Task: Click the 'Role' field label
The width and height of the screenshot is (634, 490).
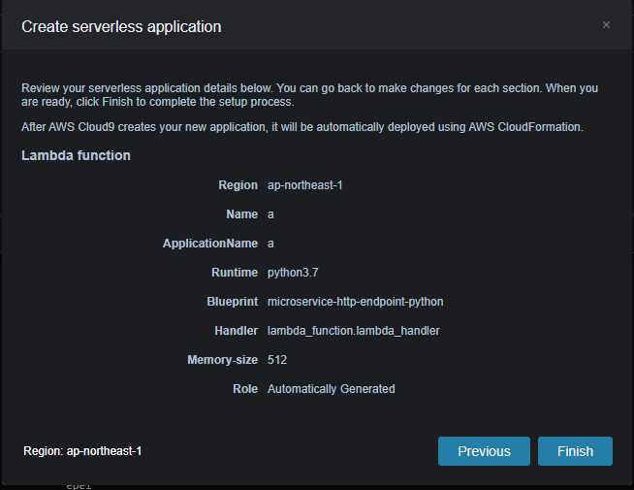Action: (245, 389)
